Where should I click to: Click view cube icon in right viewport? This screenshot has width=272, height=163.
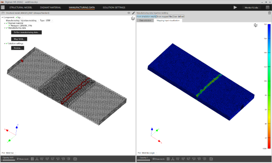(255, 25)
